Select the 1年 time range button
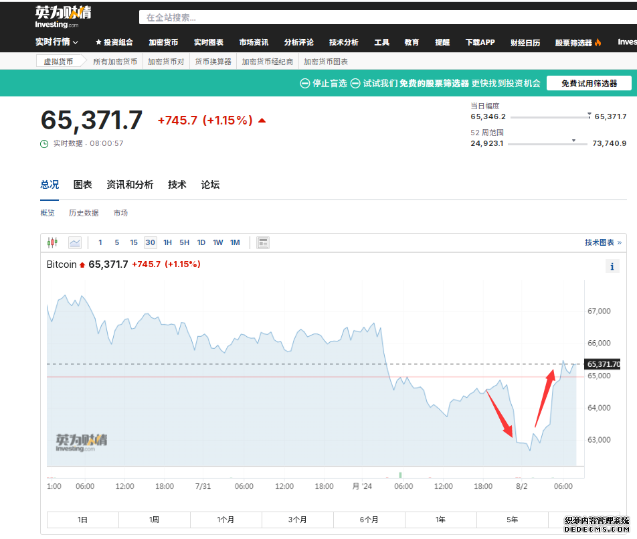The height and width of the screenshot is (539, 637). pos(441,520)
